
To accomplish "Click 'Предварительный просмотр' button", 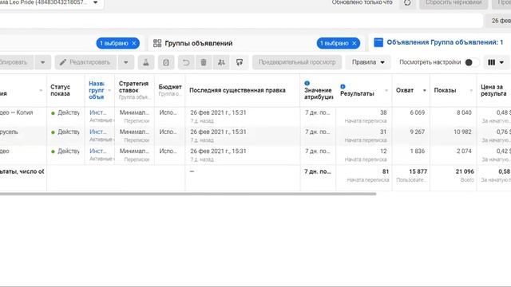I will (297, 62).
